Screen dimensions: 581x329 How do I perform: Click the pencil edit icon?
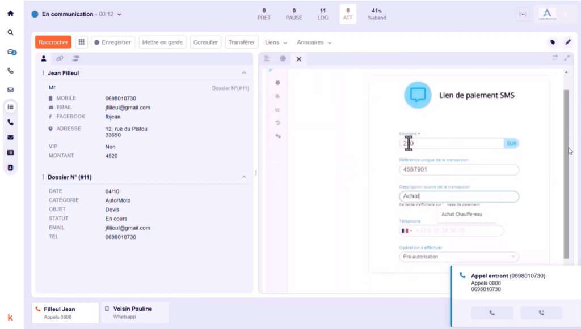click(568, 42)
